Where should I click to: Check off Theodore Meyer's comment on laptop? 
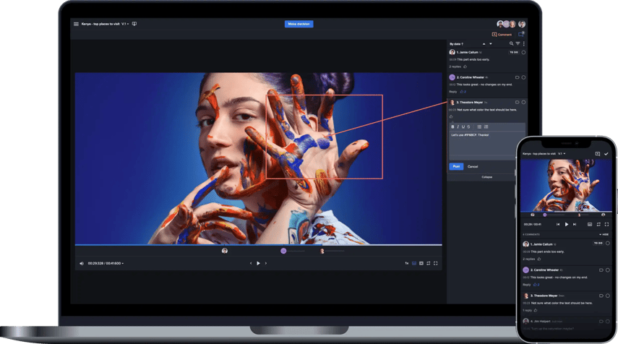(x=523, y=103)
